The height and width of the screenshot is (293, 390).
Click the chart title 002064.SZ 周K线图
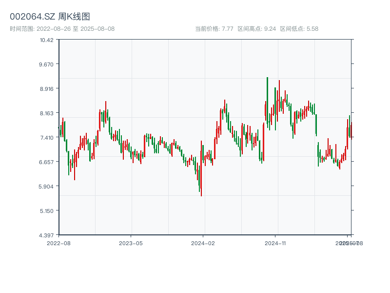[50, 17]
